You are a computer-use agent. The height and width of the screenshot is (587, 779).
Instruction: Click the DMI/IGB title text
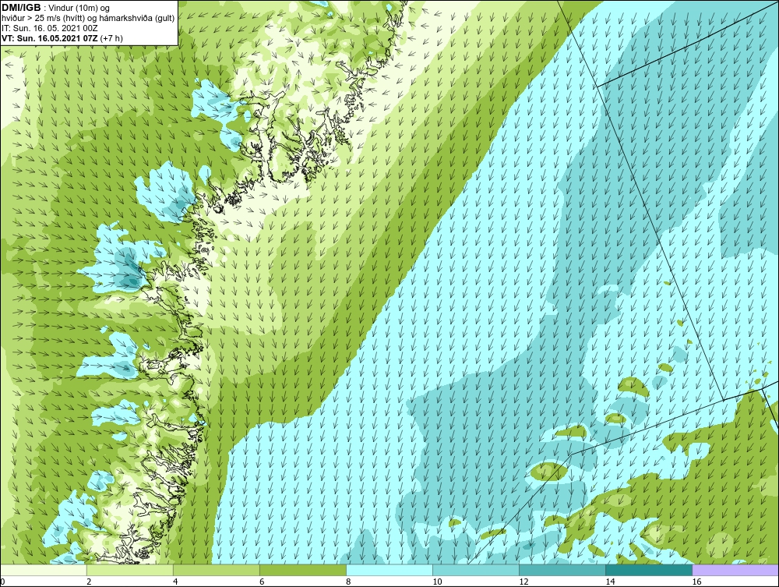(21, 8)
